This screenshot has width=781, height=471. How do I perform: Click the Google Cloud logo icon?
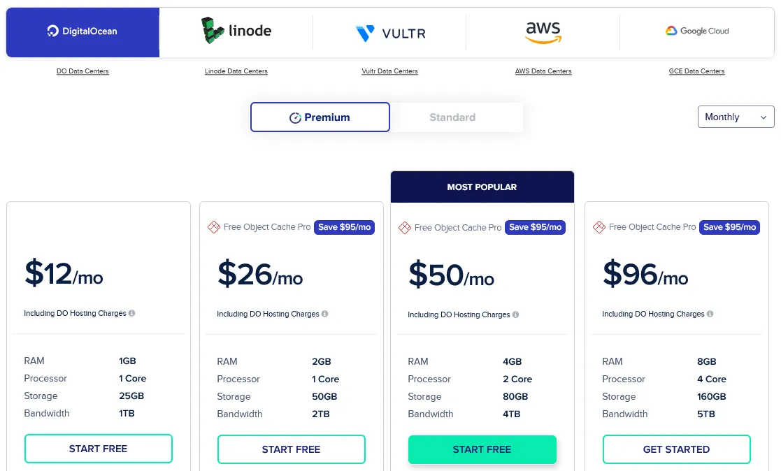[x=670, y=31]
